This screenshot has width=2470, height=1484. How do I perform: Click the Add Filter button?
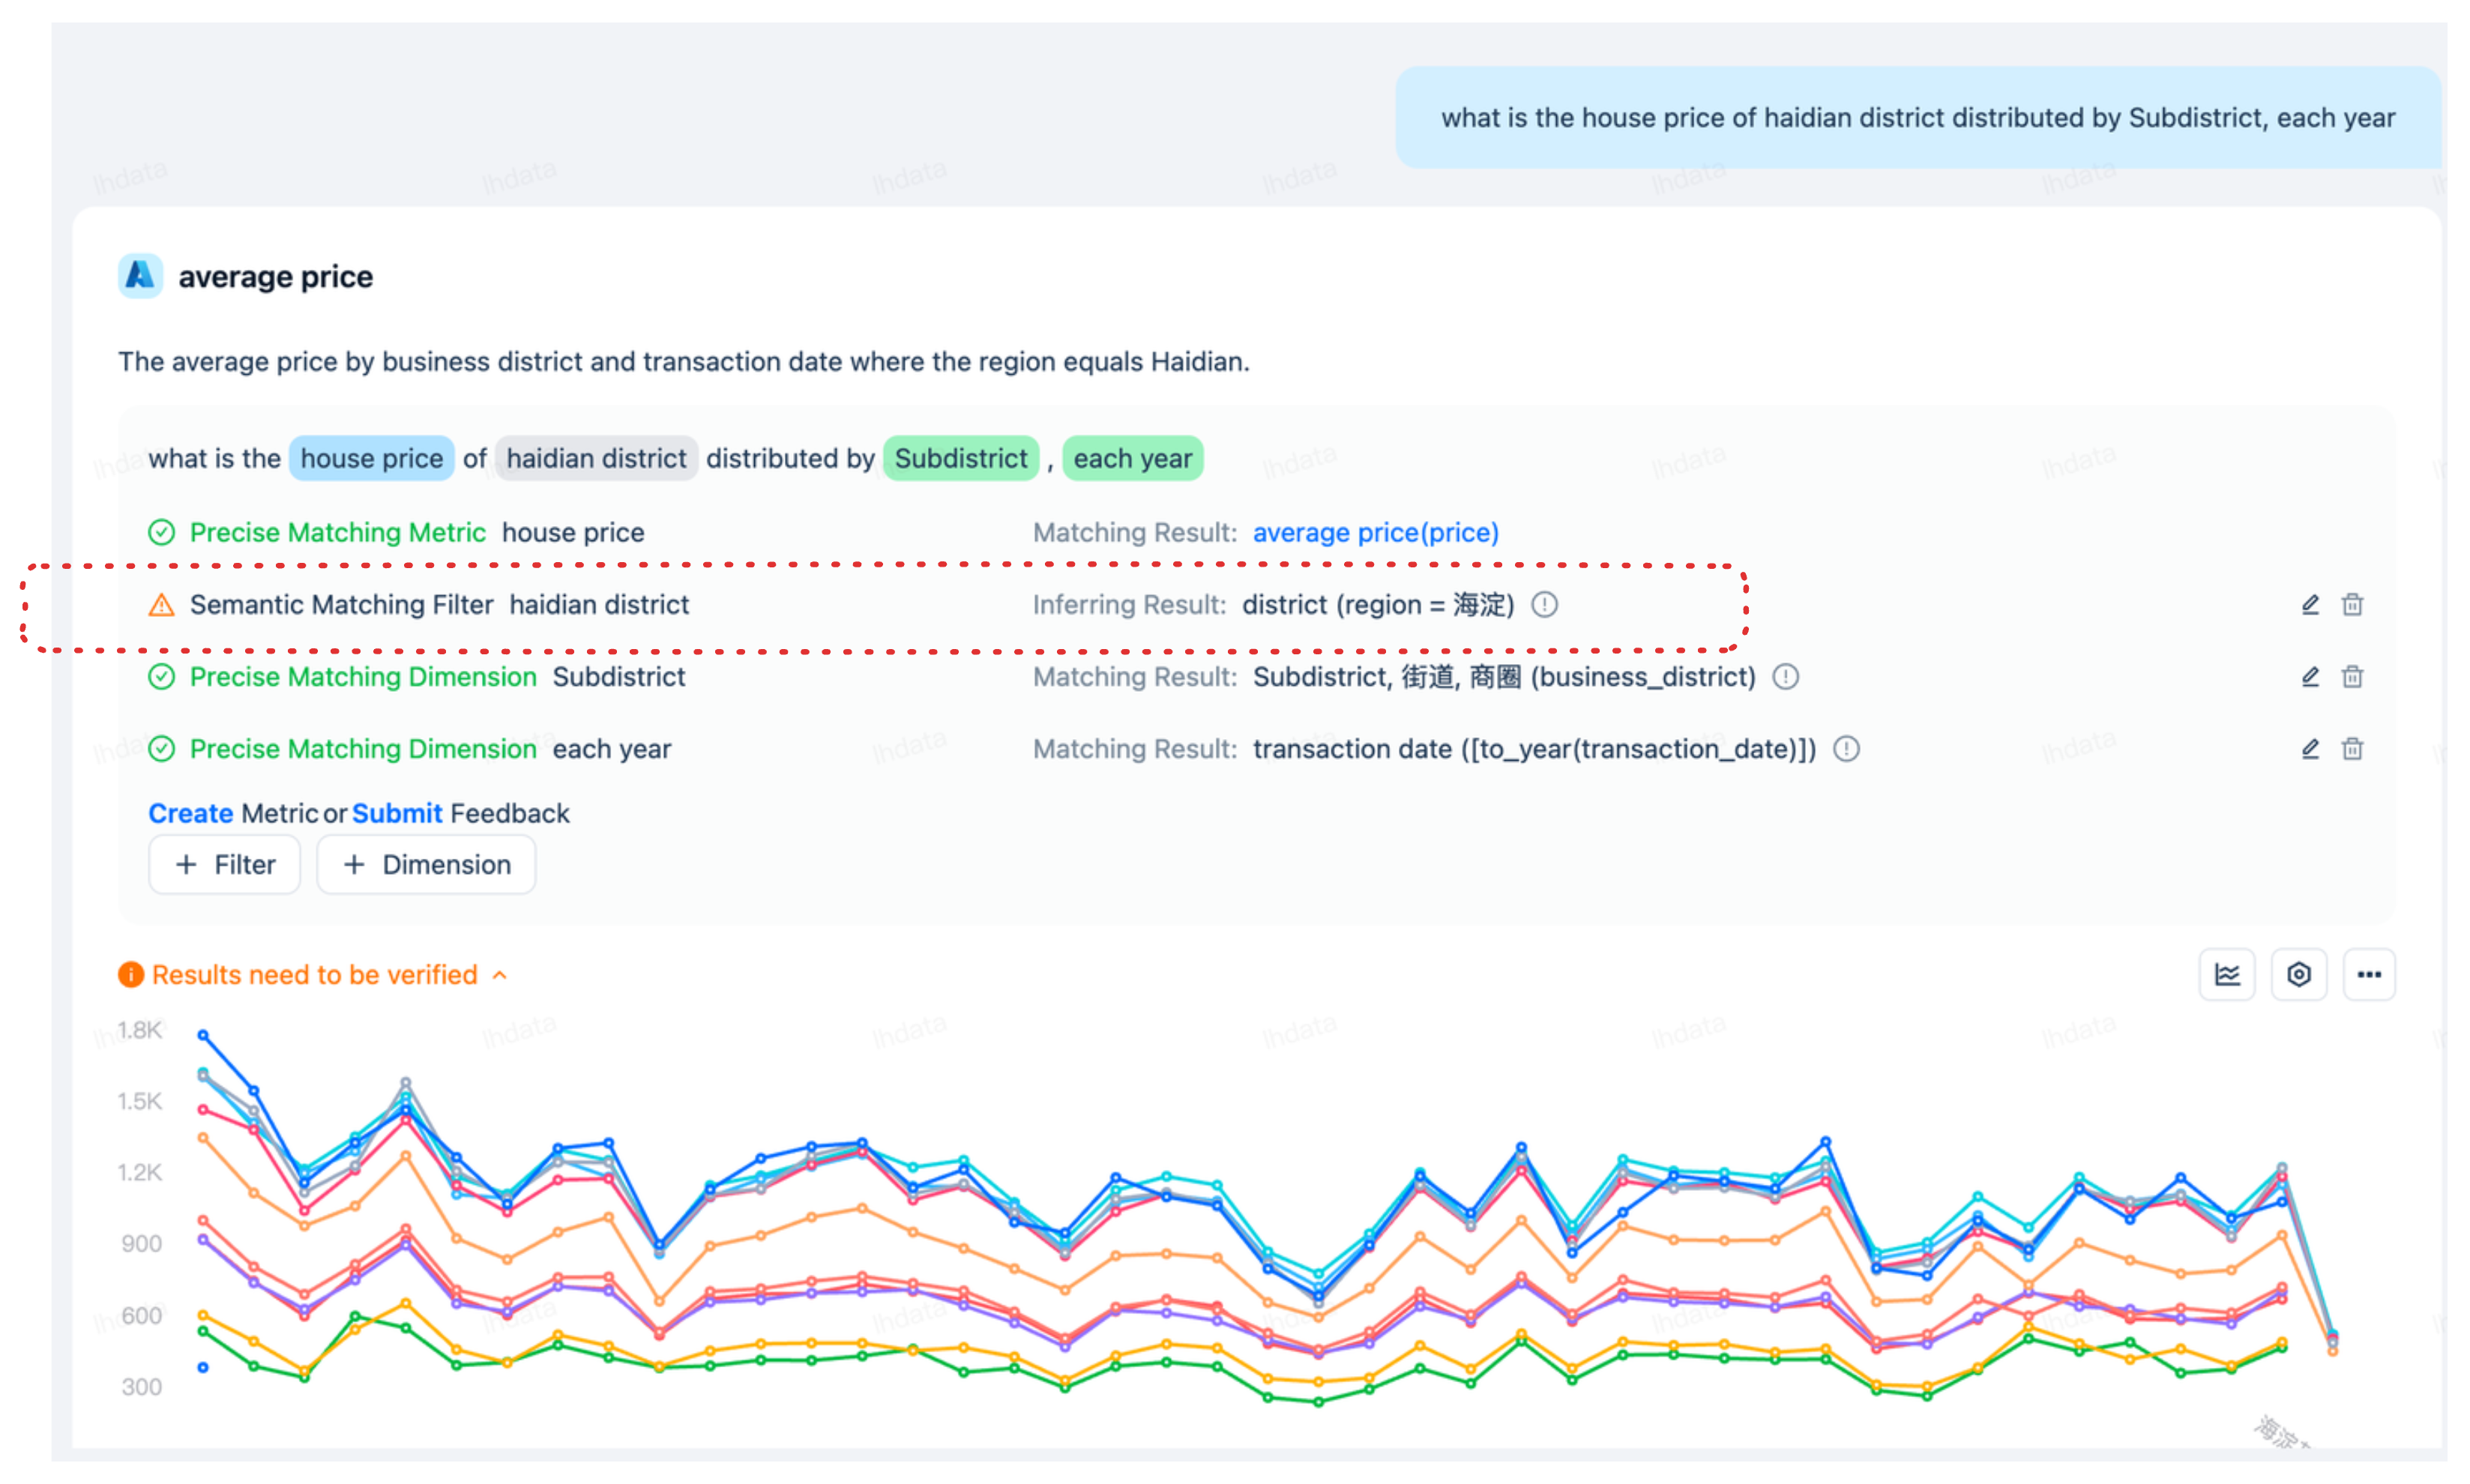pyautogui.click(x=224, y=864)
